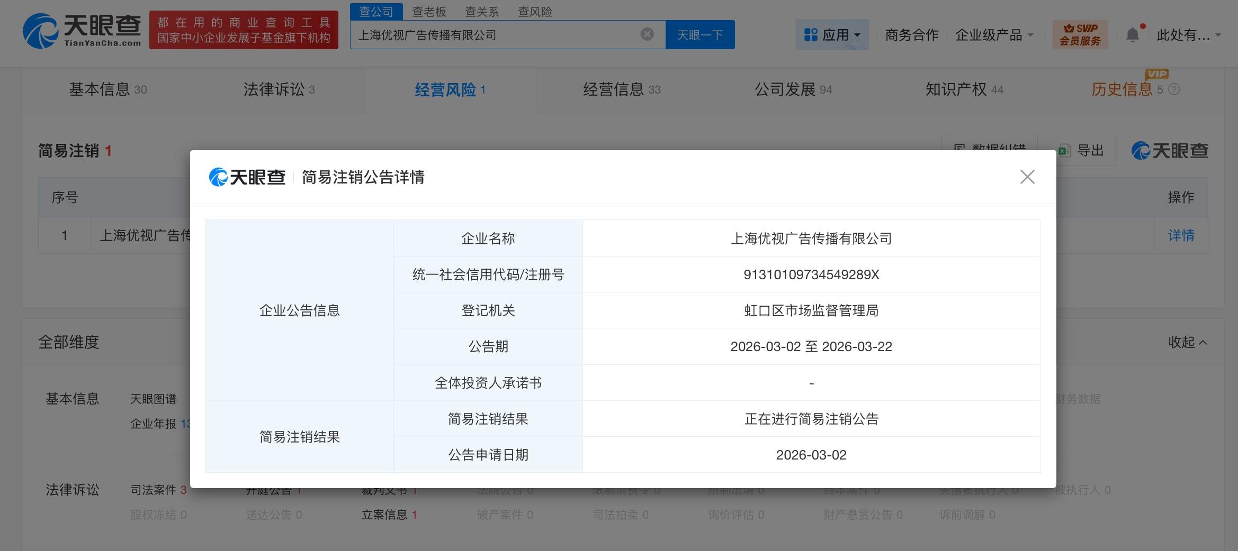The height and width of the screenshot is (551, 1238).
Task: Click the red promo banner image
Action: pos(244,30)
